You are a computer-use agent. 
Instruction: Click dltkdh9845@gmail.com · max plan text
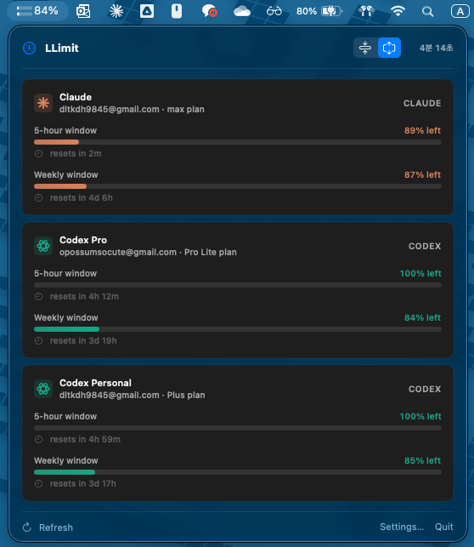[132, 109]
